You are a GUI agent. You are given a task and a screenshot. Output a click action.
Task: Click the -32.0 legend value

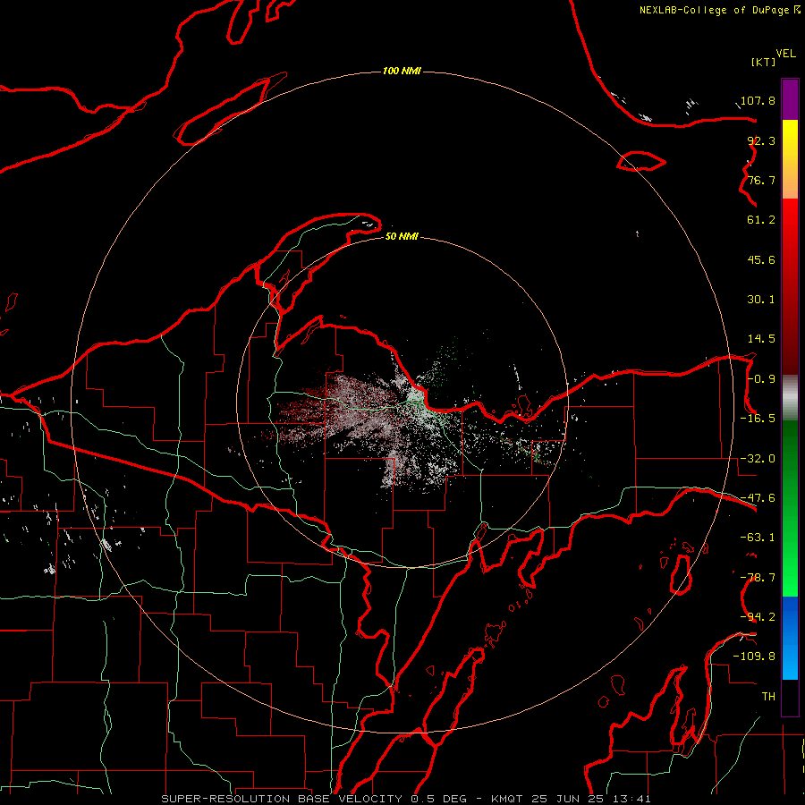click(758, 459)
